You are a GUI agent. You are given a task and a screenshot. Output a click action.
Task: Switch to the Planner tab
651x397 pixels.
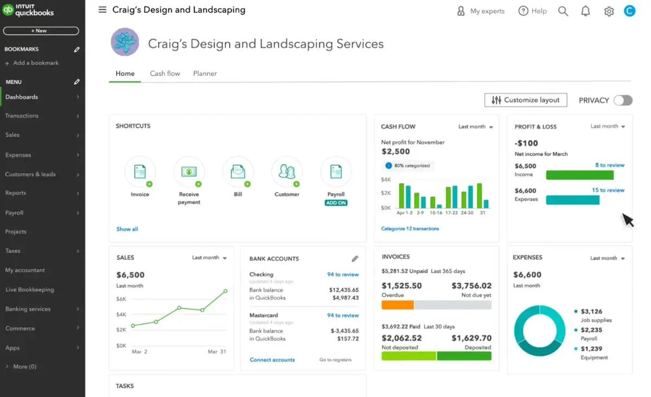click(x=205, y=73)
